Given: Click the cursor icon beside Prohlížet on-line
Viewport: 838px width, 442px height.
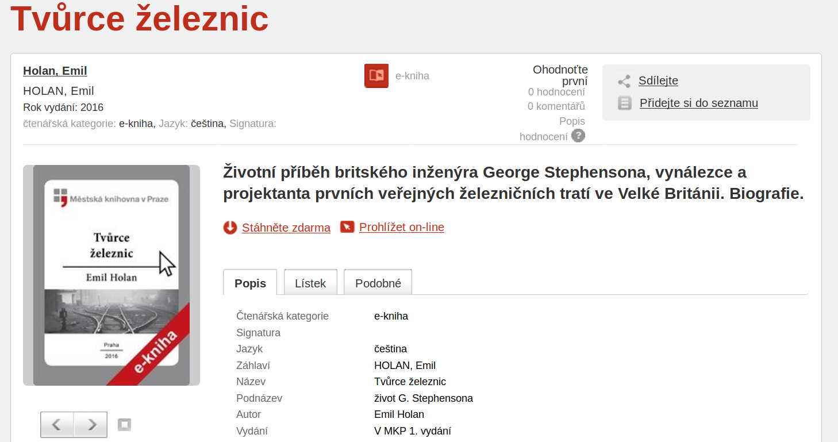Looking at the screenshot, I should coord(347,227).
